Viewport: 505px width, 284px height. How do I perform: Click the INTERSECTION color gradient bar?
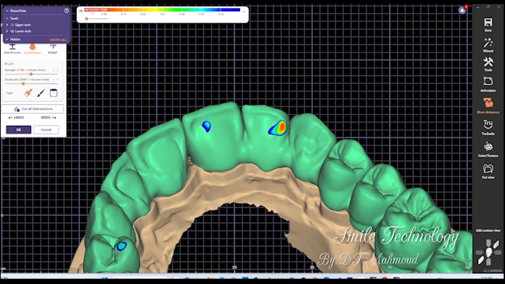[162, 10]
